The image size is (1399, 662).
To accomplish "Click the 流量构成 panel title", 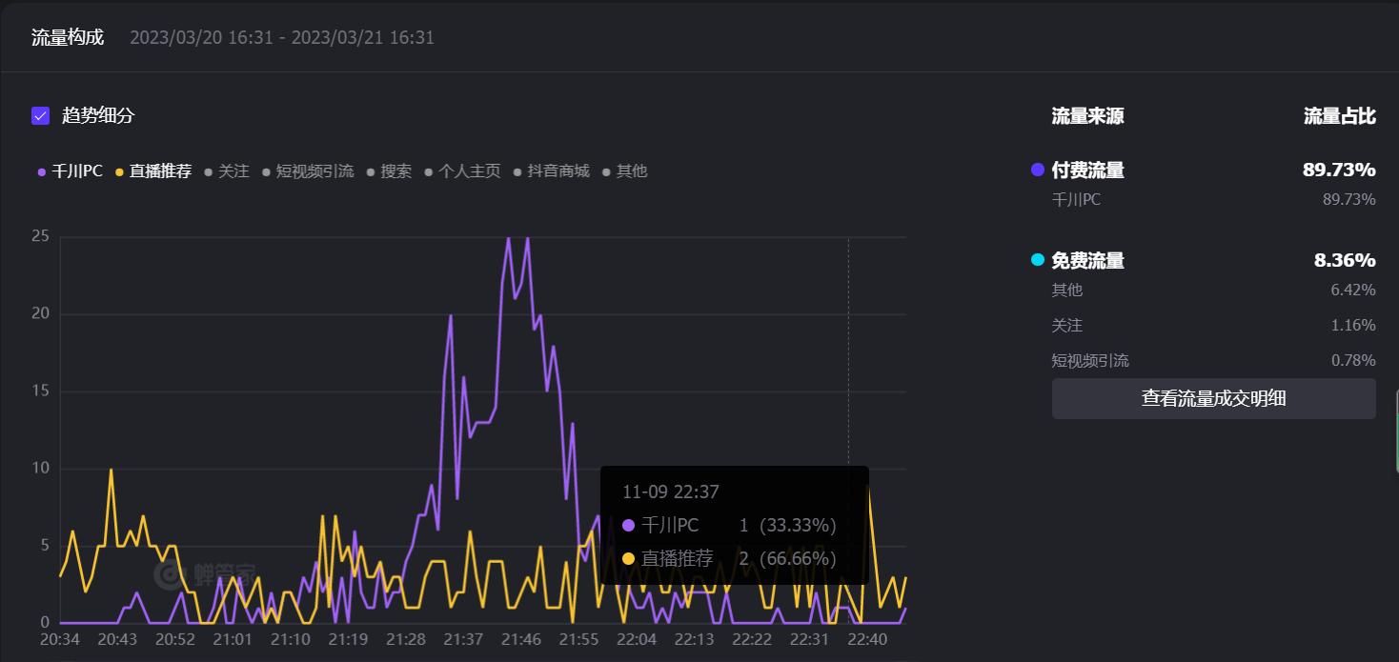I will click(68, 38).
